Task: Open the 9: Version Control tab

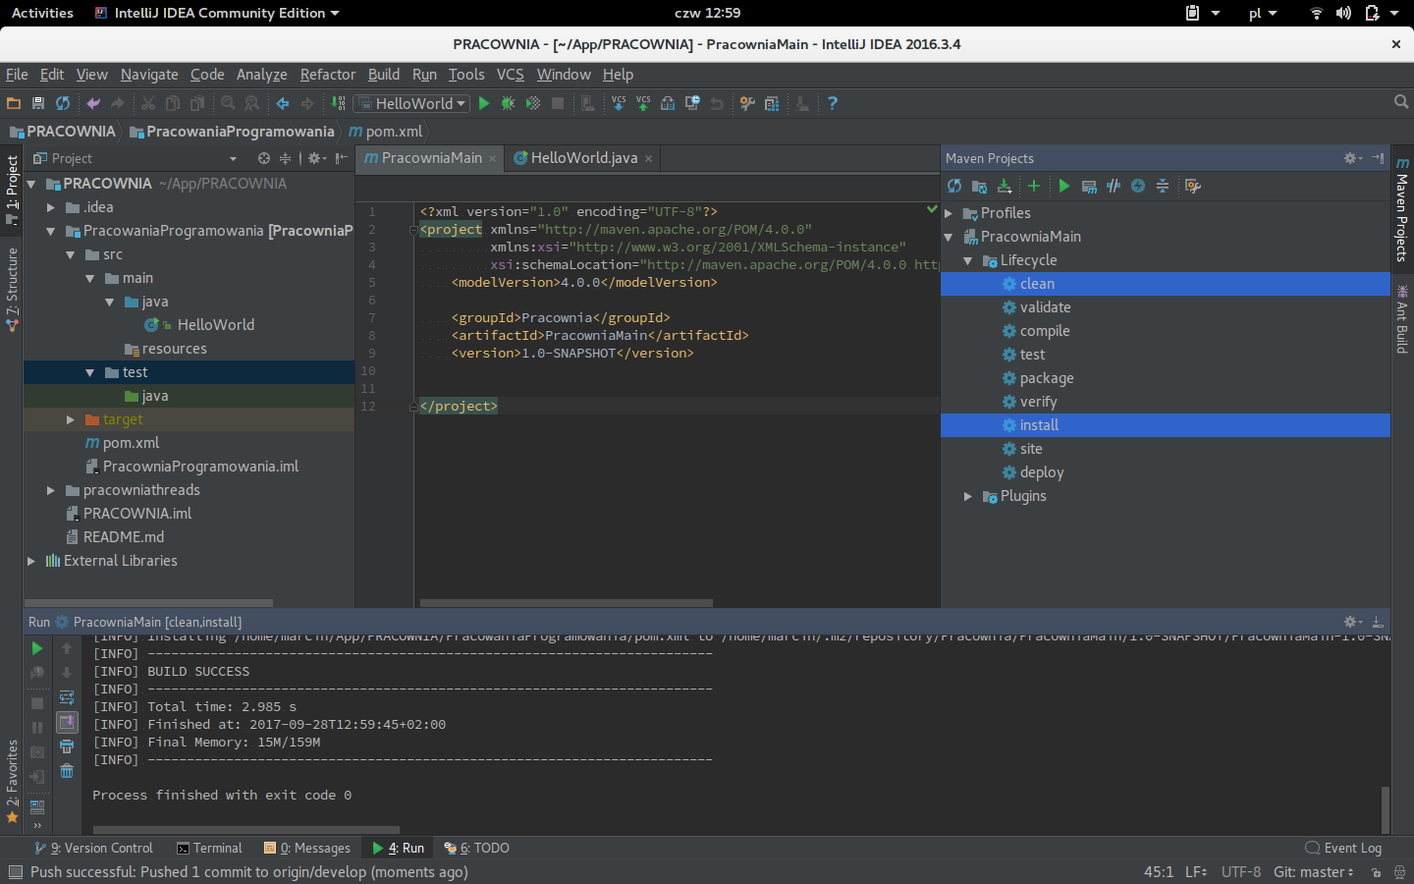Action: tap(94, 849)
